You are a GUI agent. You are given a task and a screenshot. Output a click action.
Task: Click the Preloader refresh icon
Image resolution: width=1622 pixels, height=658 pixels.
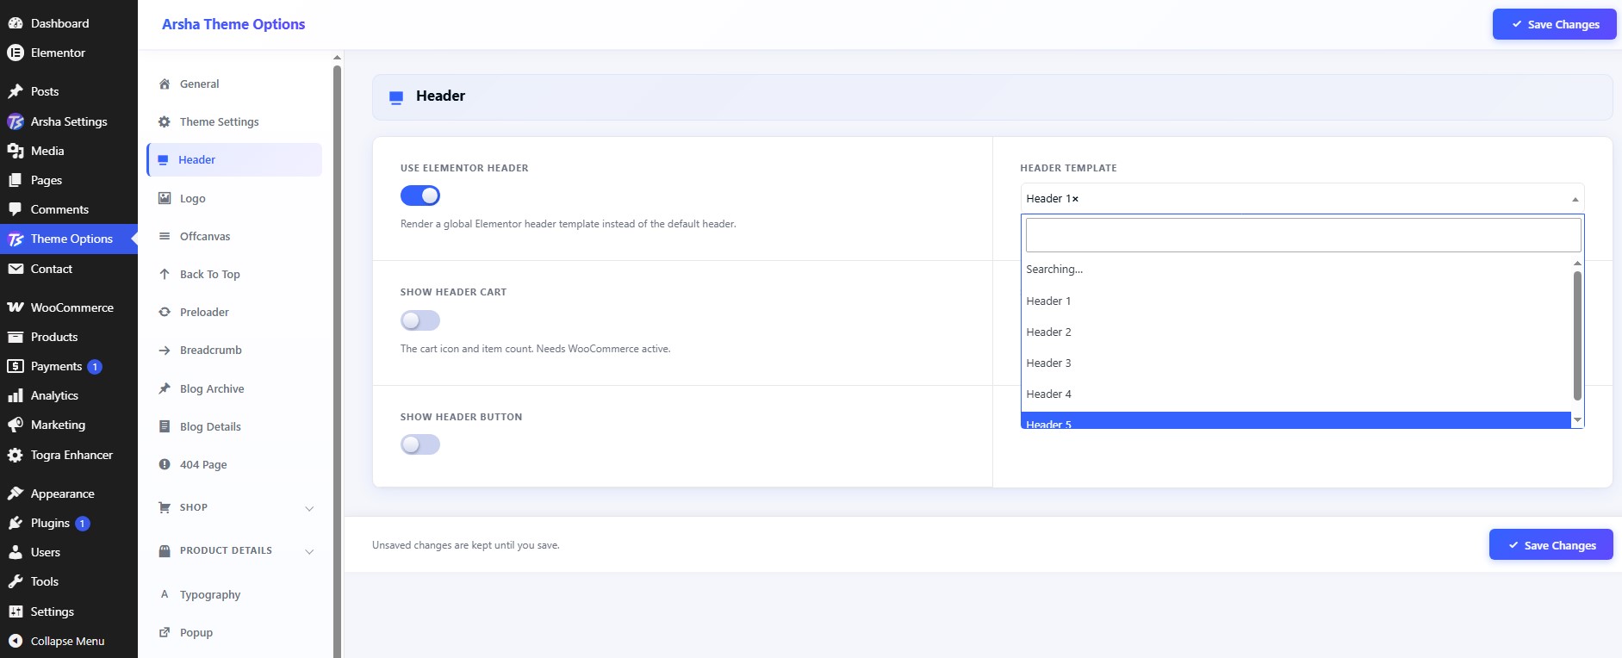pos(165,312)
